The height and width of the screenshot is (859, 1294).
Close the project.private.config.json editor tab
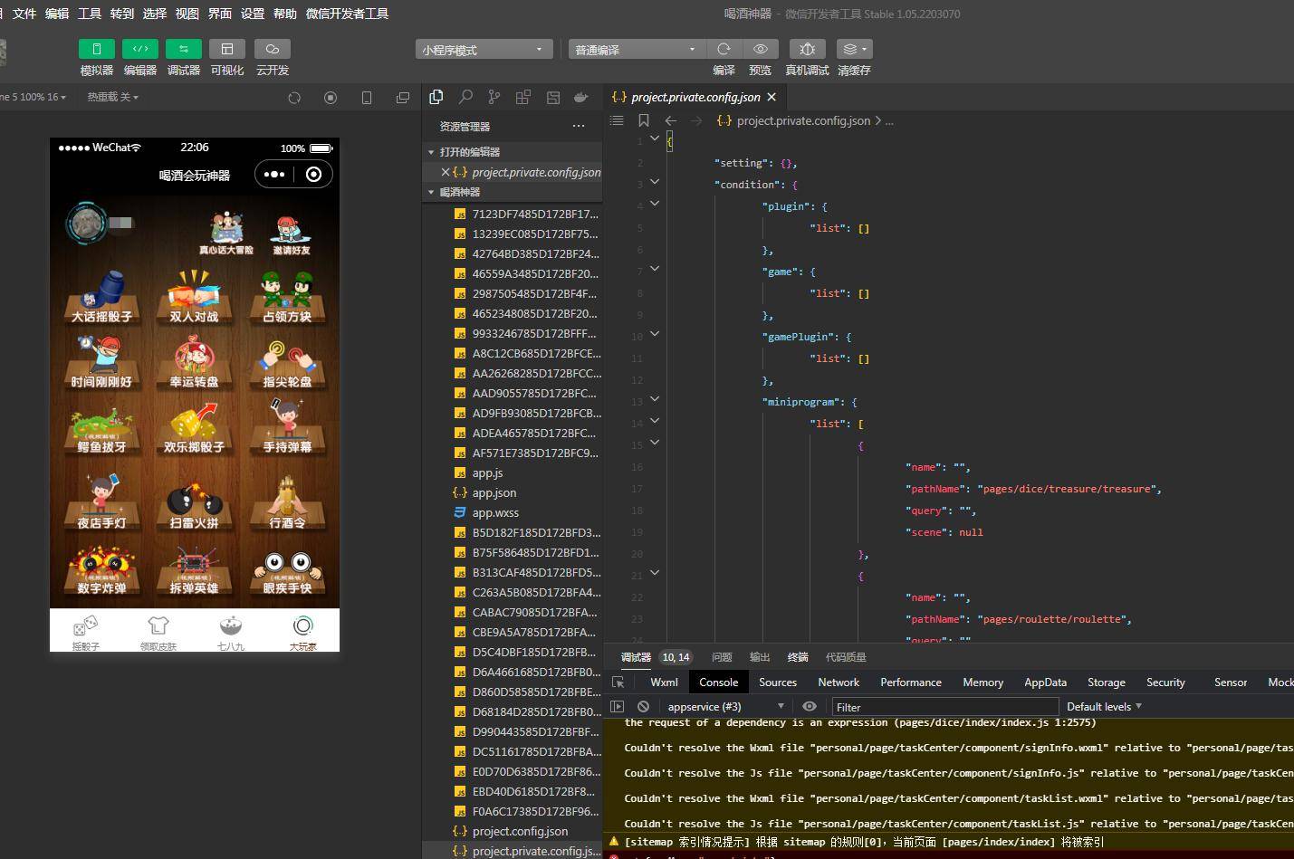coord(772,97)
